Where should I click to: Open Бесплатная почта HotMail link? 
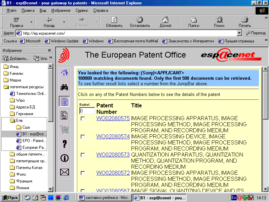click(133, 41)
